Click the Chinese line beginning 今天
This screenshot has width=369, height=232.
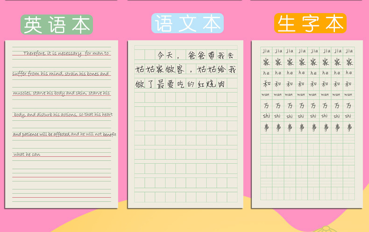[196, 55]
